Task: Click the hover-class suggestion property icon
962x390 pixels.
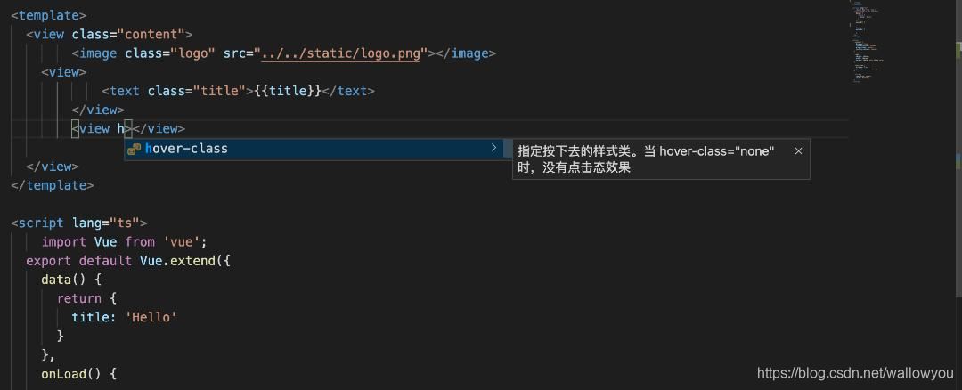Action: tap(134, 150)
